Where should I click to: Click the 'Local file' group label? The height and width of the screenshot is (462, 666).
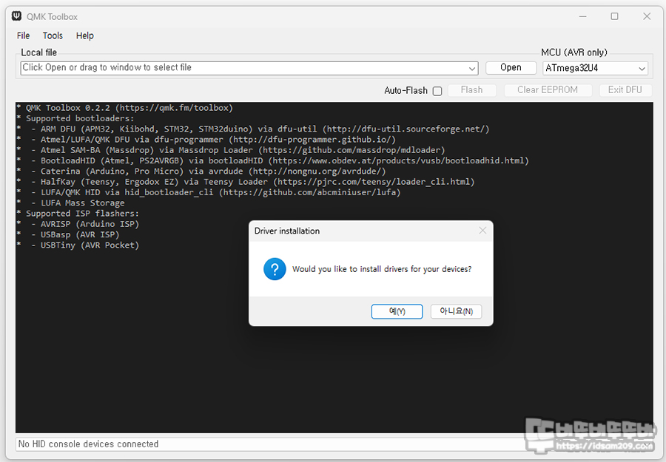point(38,52)
